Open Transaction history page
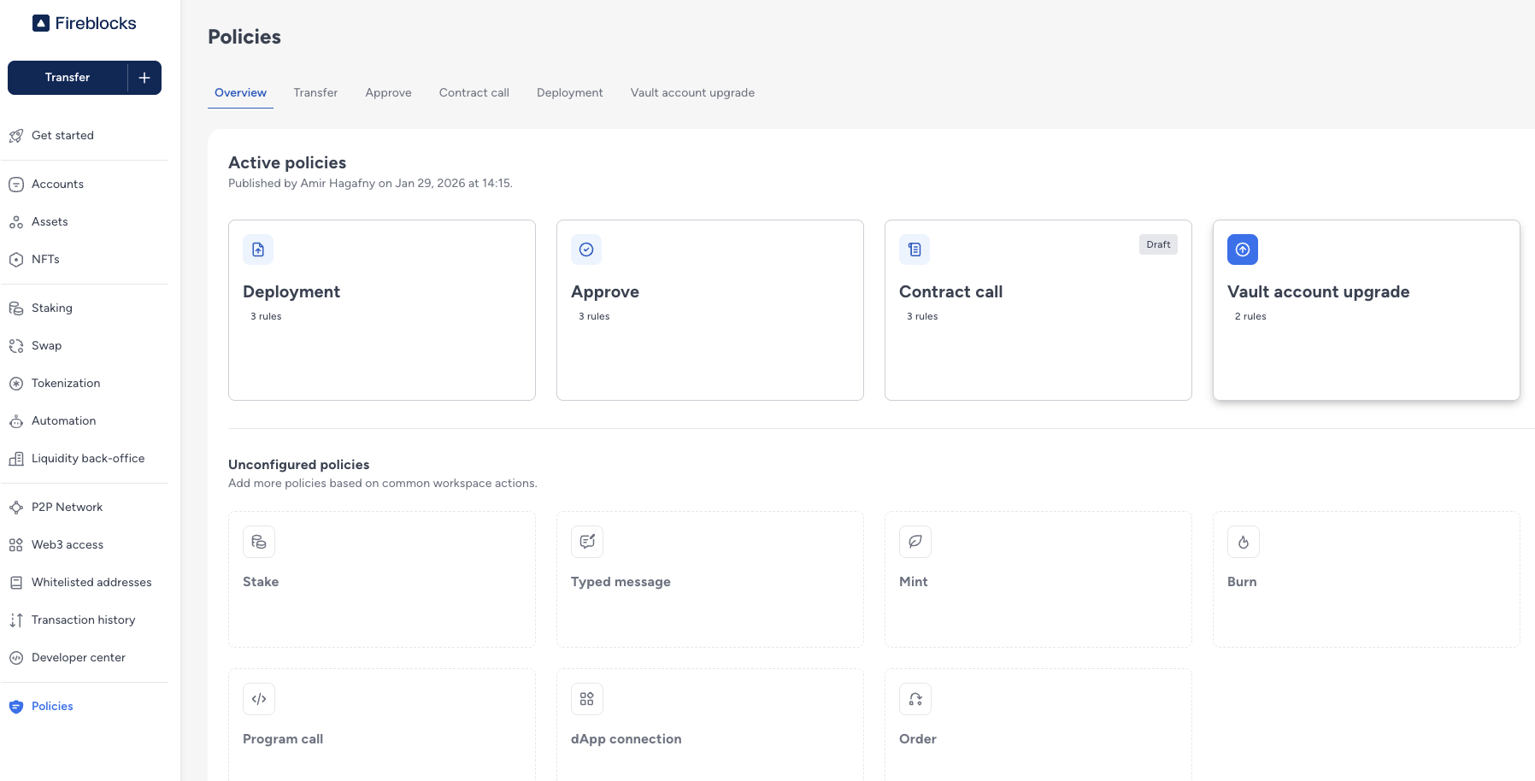Image resolution: width=1535 pixels, height=781 pixels. pyautogui.click(x=83, y=620)
